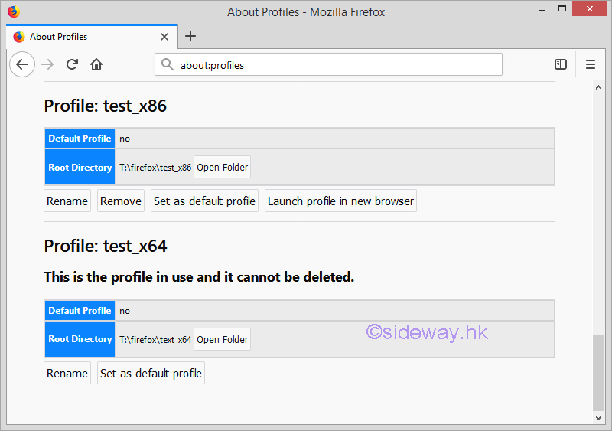Remove the test_x86 profile

pyautogui.click(x=121, y=201)
